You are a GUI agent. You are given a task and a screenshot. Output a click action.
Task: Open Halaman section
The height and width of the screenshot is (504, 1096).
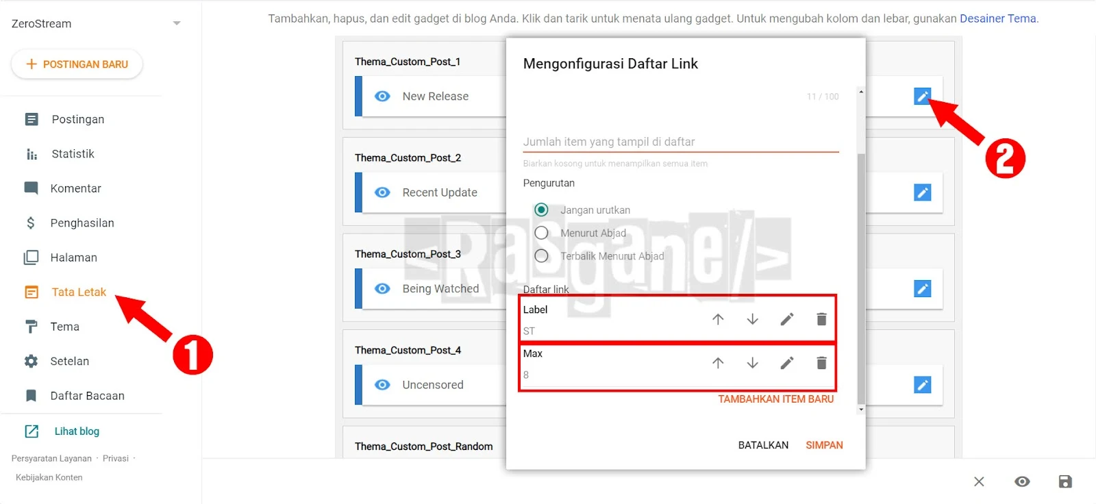click(73, 257)
